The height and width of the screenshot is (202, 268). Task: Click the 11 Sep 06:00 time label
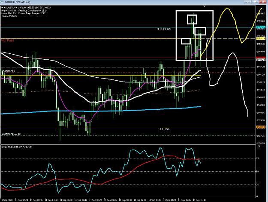(66, 200)
